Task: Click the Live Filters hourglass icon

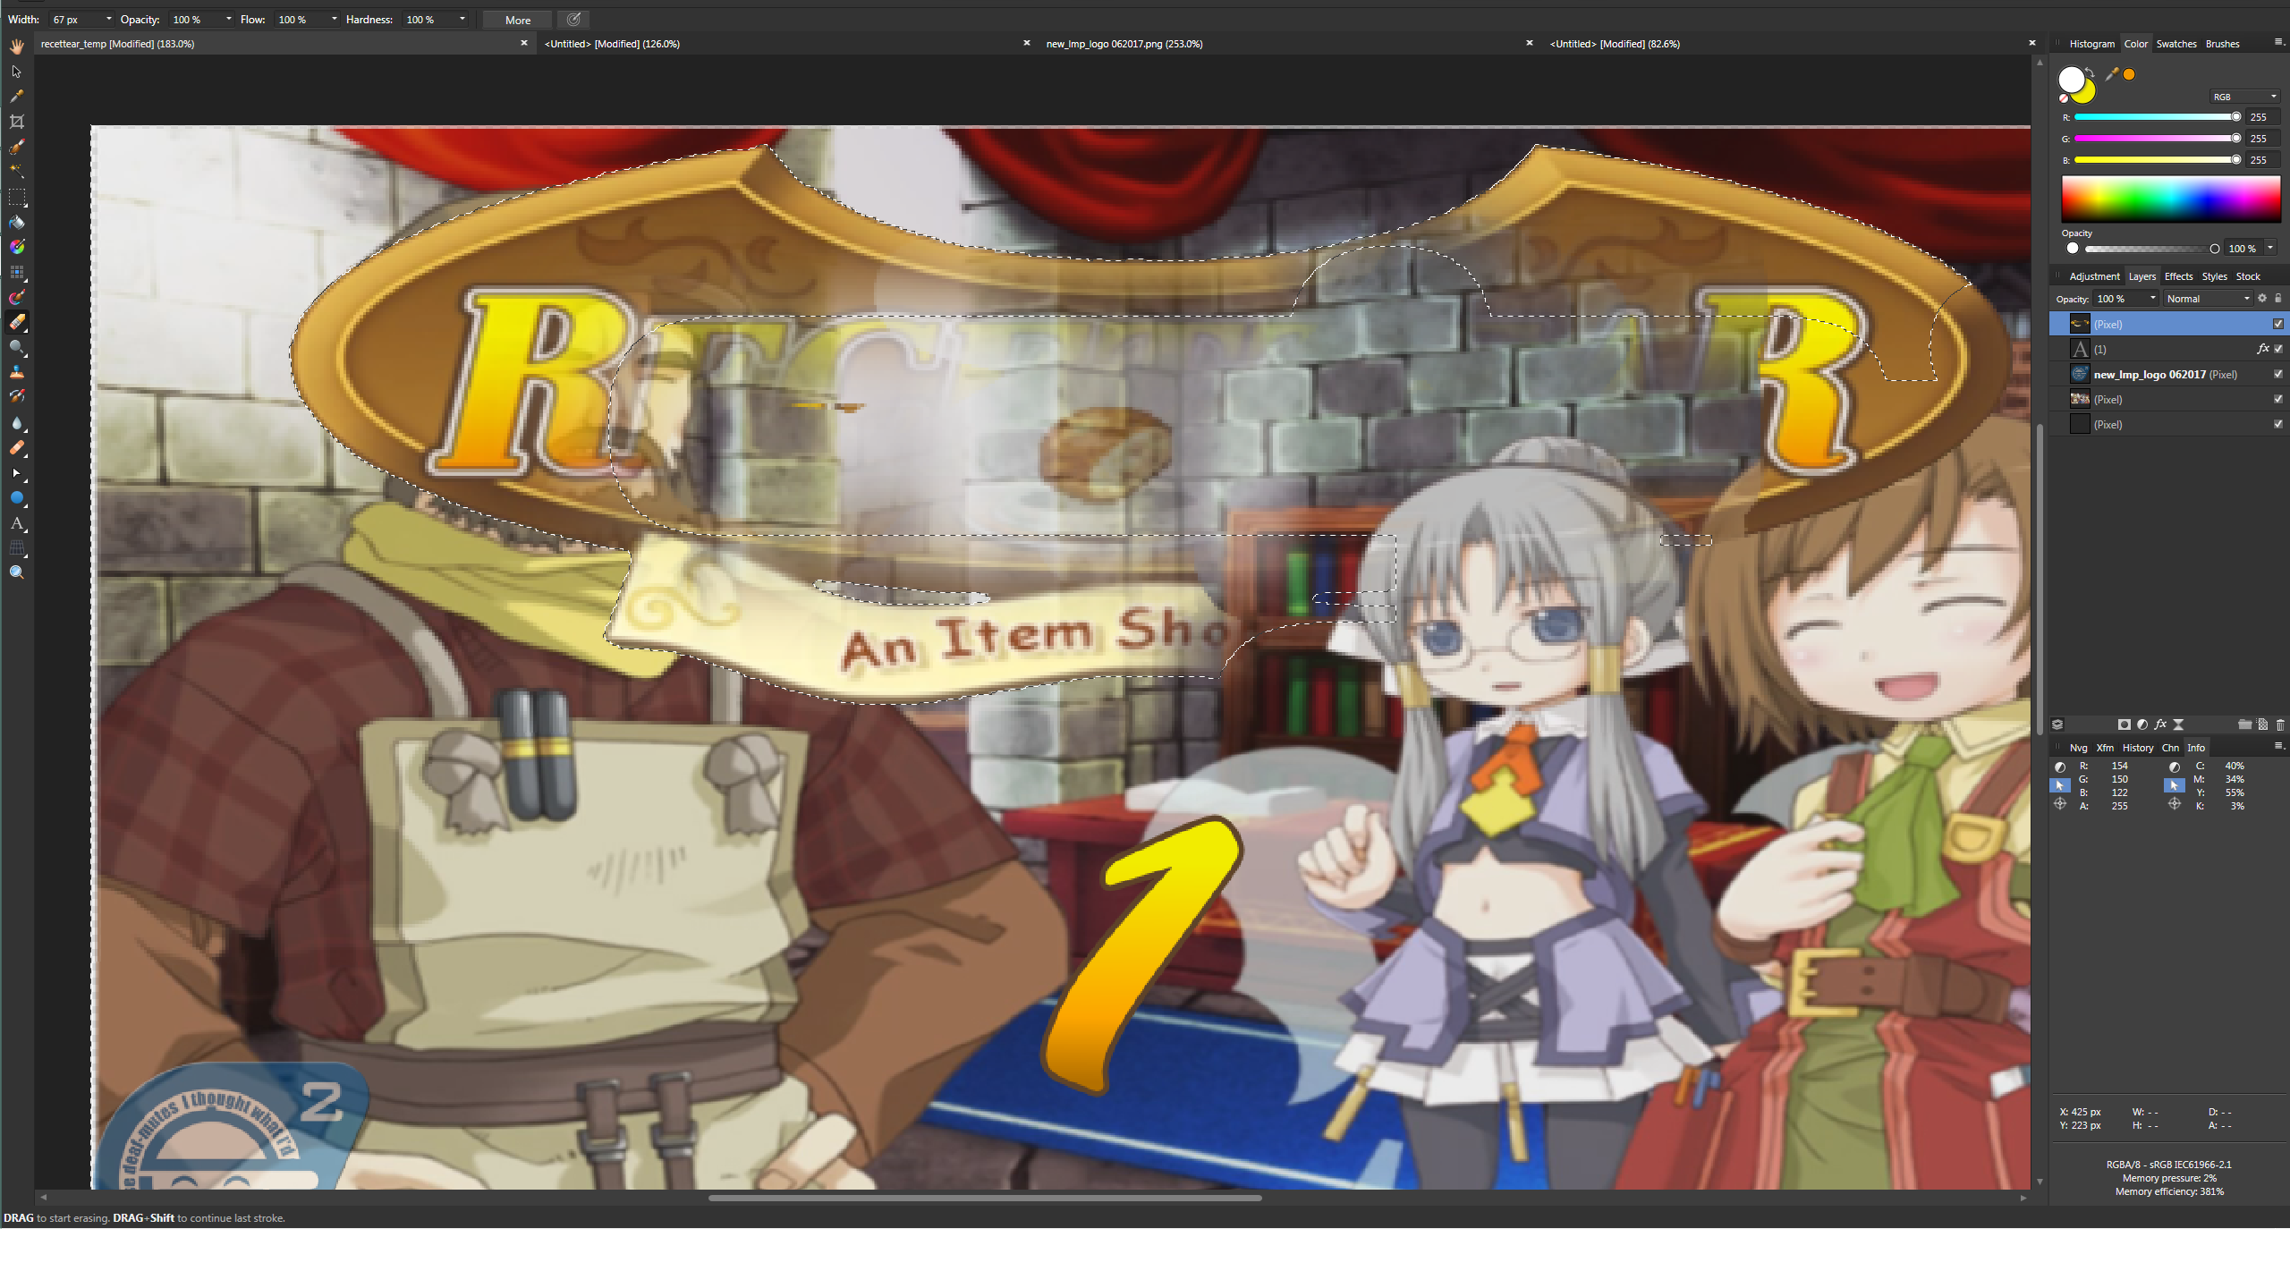Action: tap(2178, 724)
